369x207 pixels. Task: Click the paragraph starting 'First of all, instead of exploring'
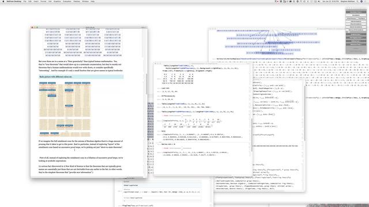coord(81,159)
